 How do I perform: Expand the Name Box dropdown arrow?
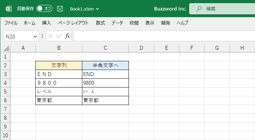point(35,36)
